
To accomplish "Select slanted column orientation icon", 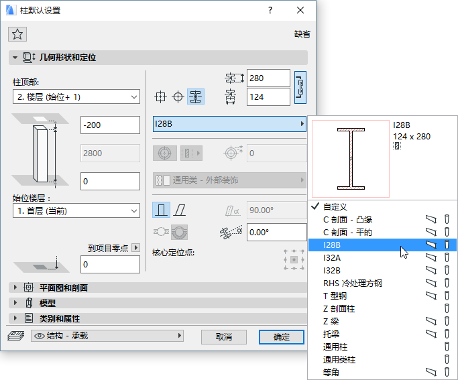I will pyautogui.click(x=180, y=210).
